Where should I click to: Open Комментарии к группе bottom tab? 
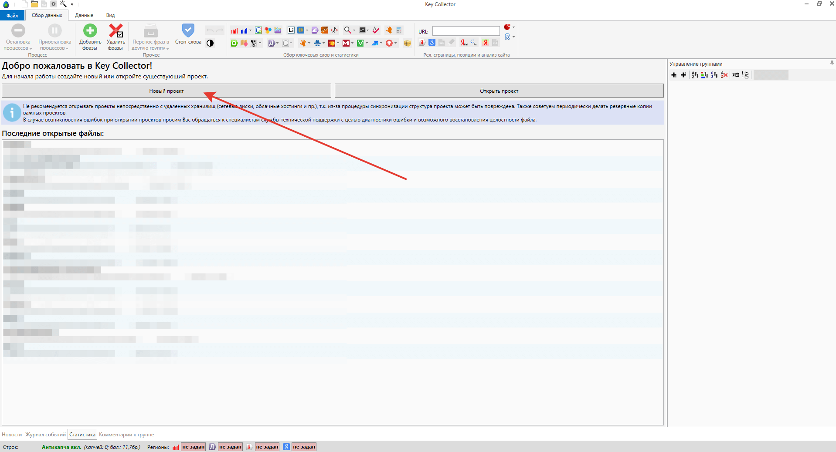pyautogui.click(x=126, y=435)
